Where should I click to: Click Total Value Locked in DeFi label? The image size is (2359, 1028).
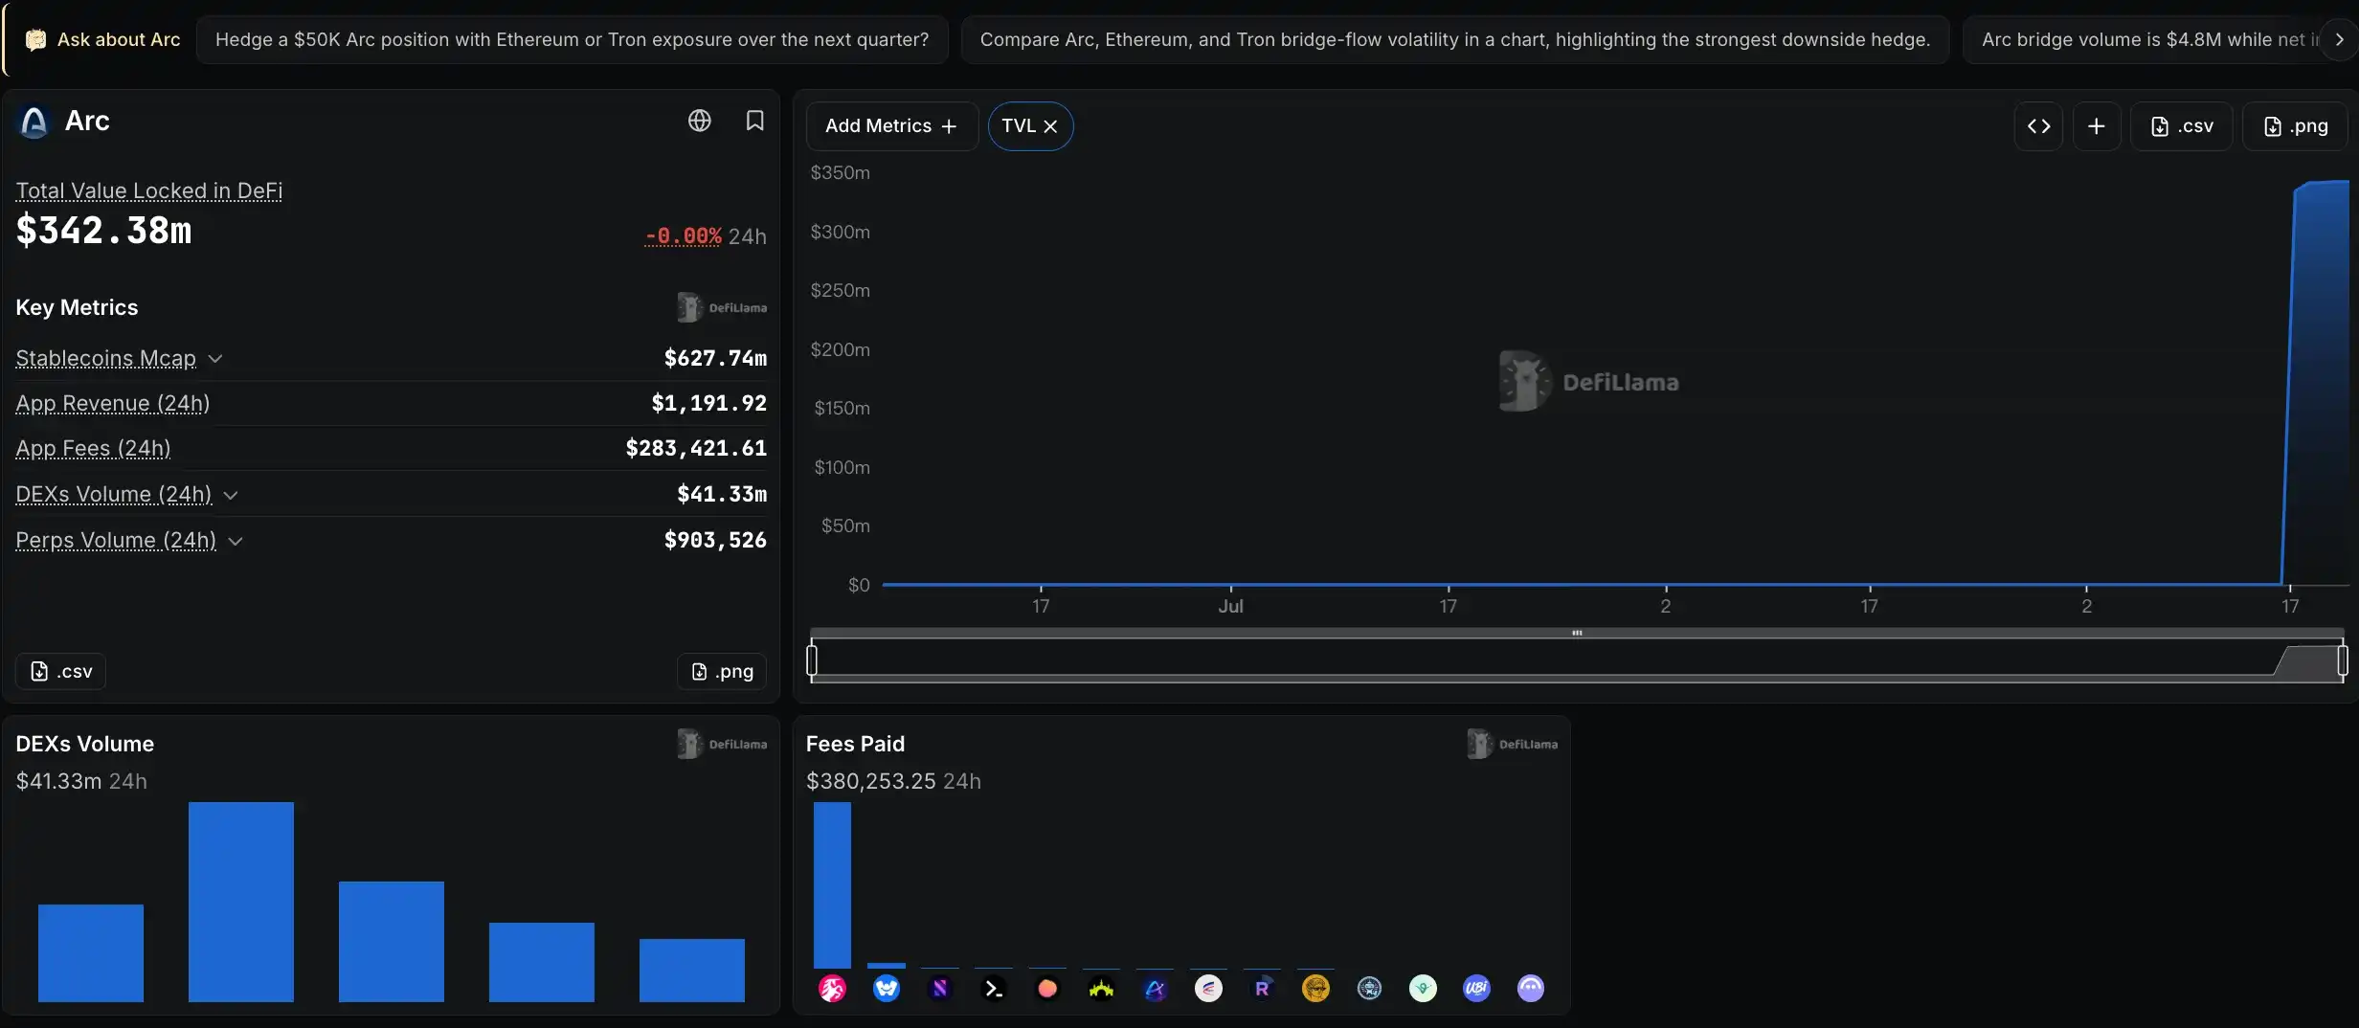pos(149,190)
